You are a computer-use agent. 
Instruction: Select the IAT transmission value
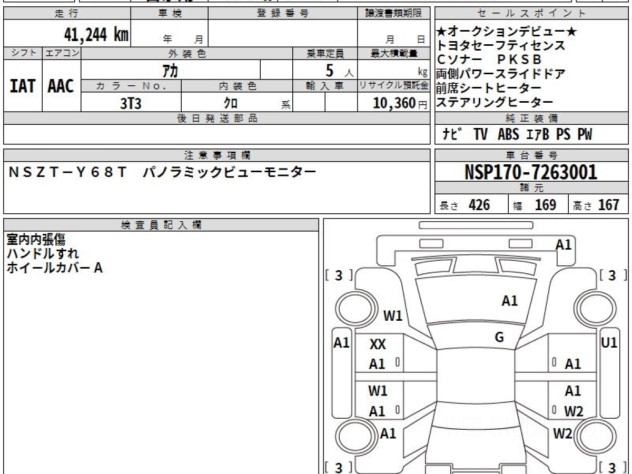coord(23,86)
